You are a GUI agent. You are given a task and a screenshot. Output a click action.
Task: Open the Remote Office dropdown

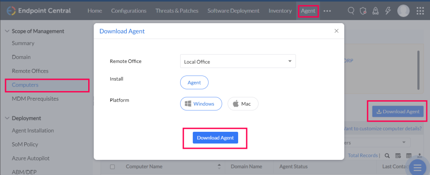pos(238,61)
